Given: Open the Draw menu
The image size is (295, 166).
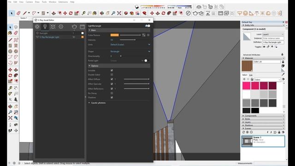Looking at the screenshot, I should 37,2.
